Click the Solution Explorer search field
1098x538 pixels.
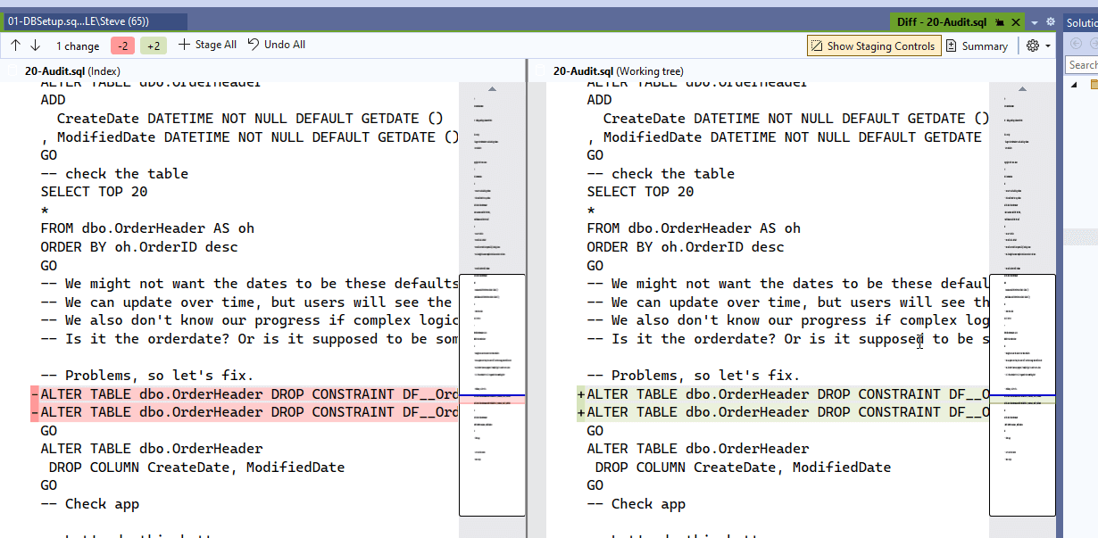(x=1082, y=64)
